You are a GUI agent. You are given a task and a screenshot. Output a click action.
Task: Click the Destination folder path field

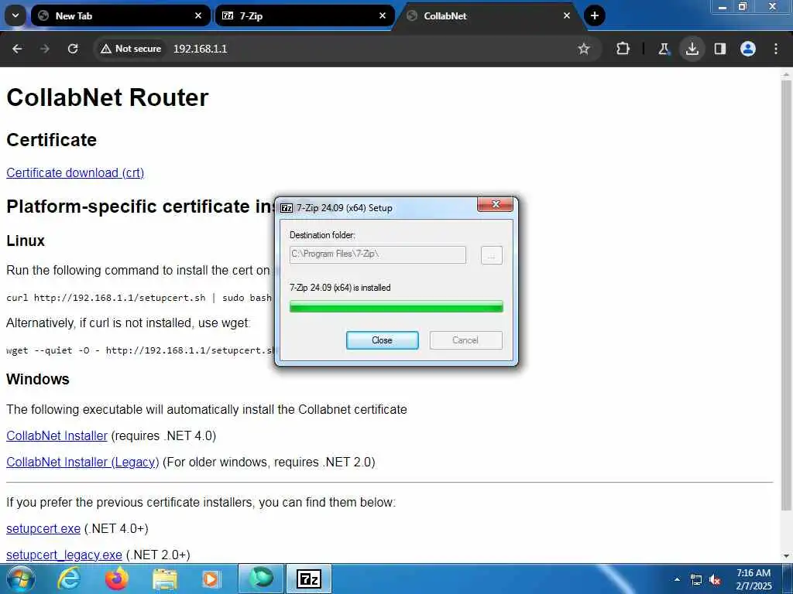pos(378,254)
